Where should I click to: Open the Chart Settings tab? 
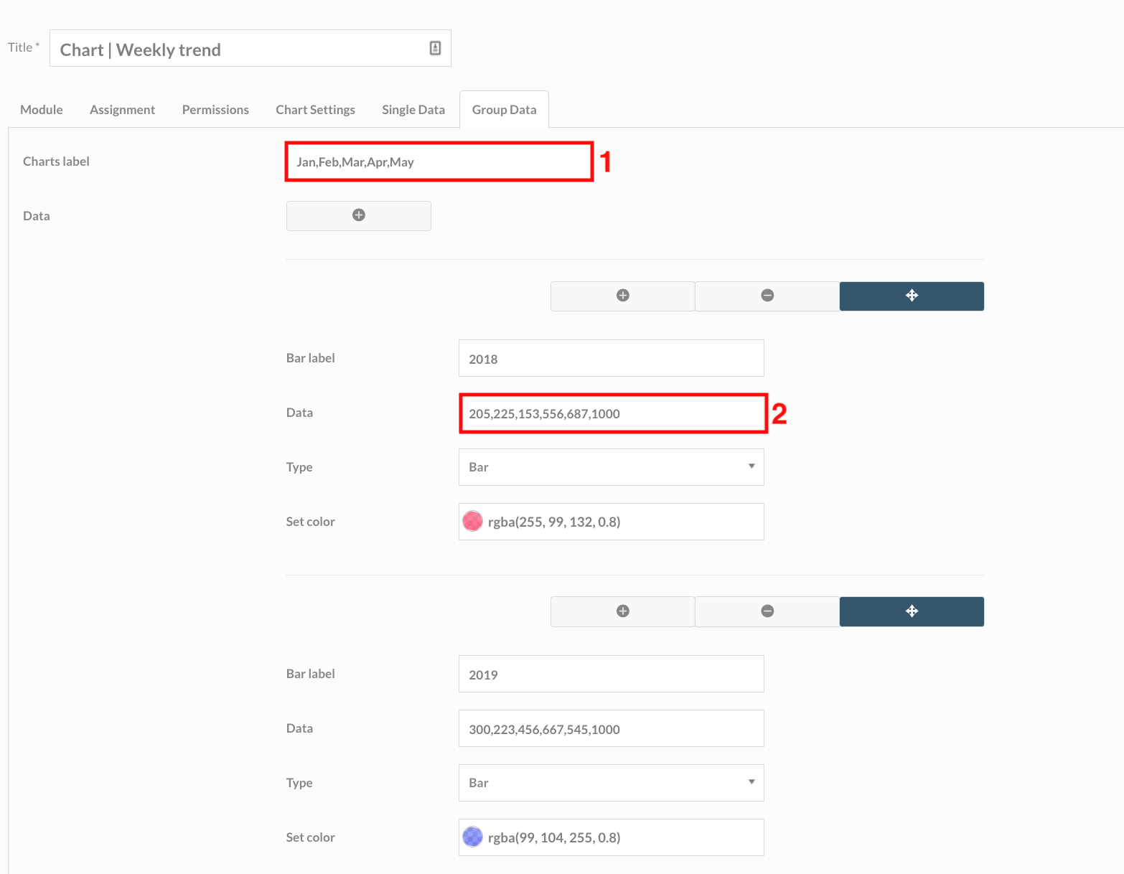[x=315, y=109]
